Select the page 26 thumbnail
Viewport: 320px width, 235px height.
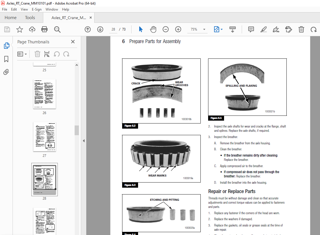pos(44,94)
